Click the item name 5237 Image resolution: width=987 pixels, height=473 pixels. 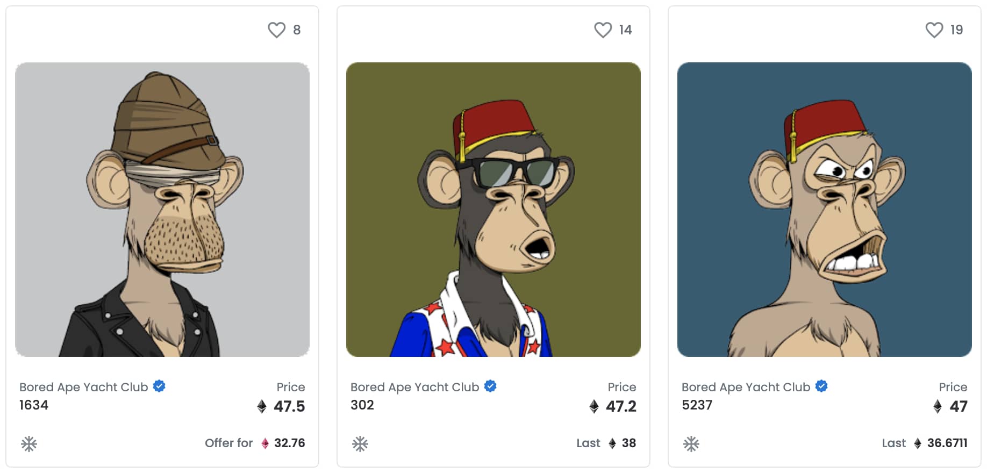coord(697,405)
